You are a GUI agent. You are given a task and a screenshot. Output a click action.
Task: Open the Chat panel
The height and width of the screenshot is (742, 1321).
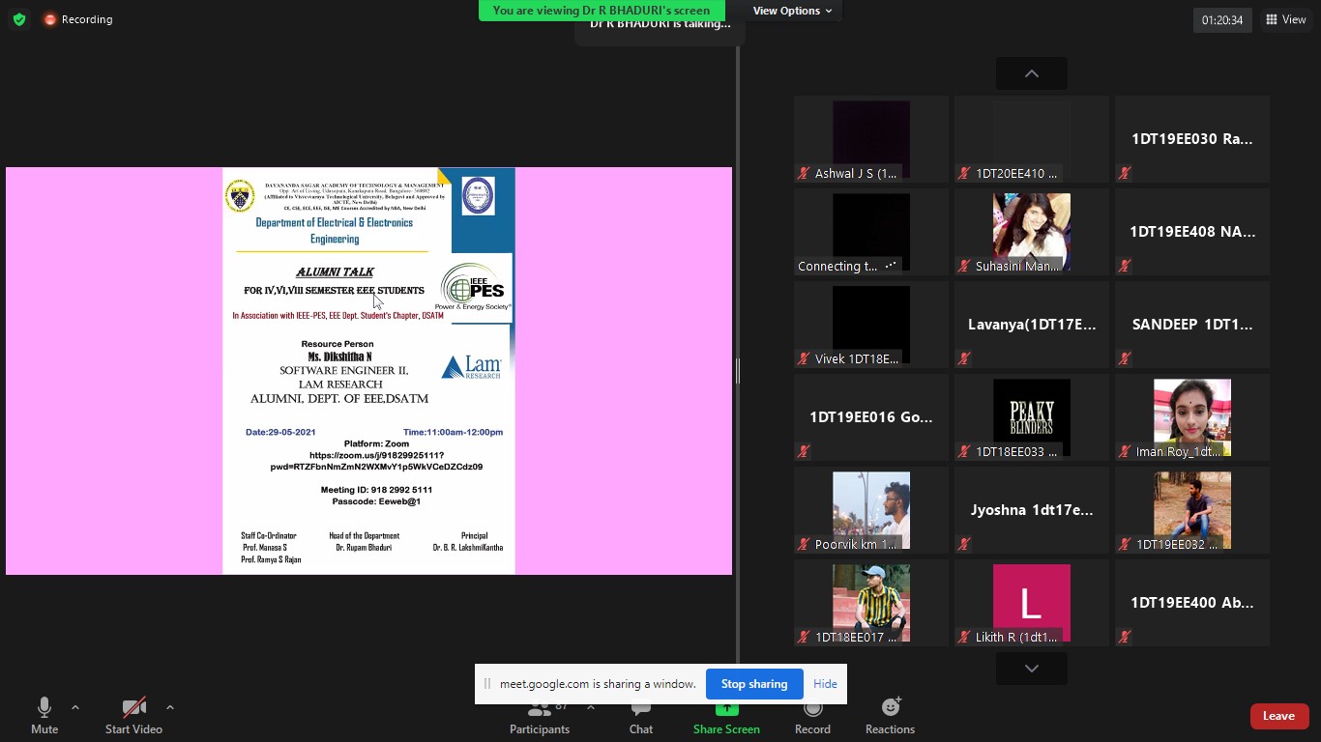click(x=641, y=720)
